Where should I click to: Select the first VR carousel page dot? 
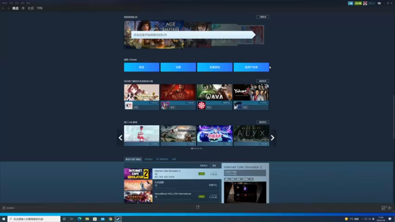(192, 148)
